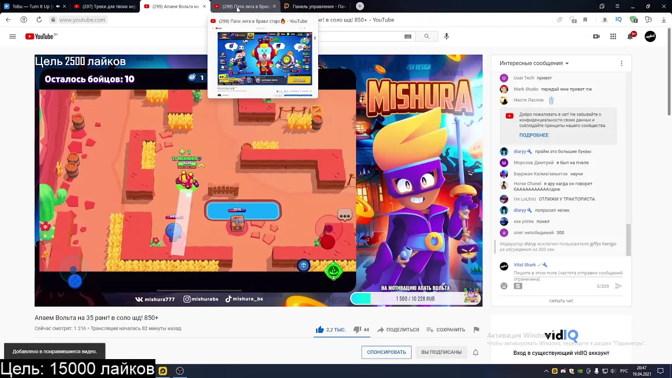
Task: Open a new browser tab
Action: (360, 6)
